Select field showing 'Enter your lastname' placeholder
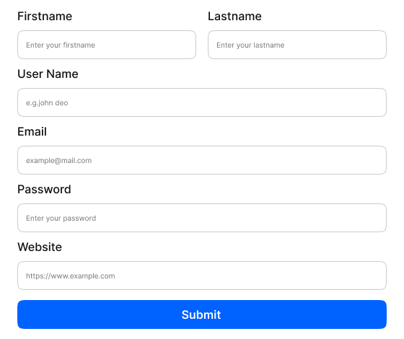The image size is (404, 339). coord(297,45)
